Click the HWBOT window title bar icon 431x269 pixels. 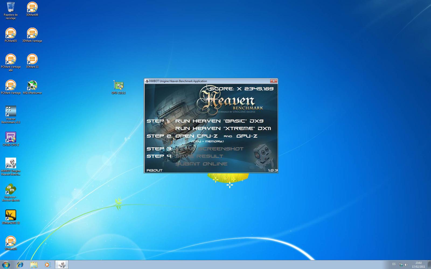pyautogui.click(x=147, y=81)
